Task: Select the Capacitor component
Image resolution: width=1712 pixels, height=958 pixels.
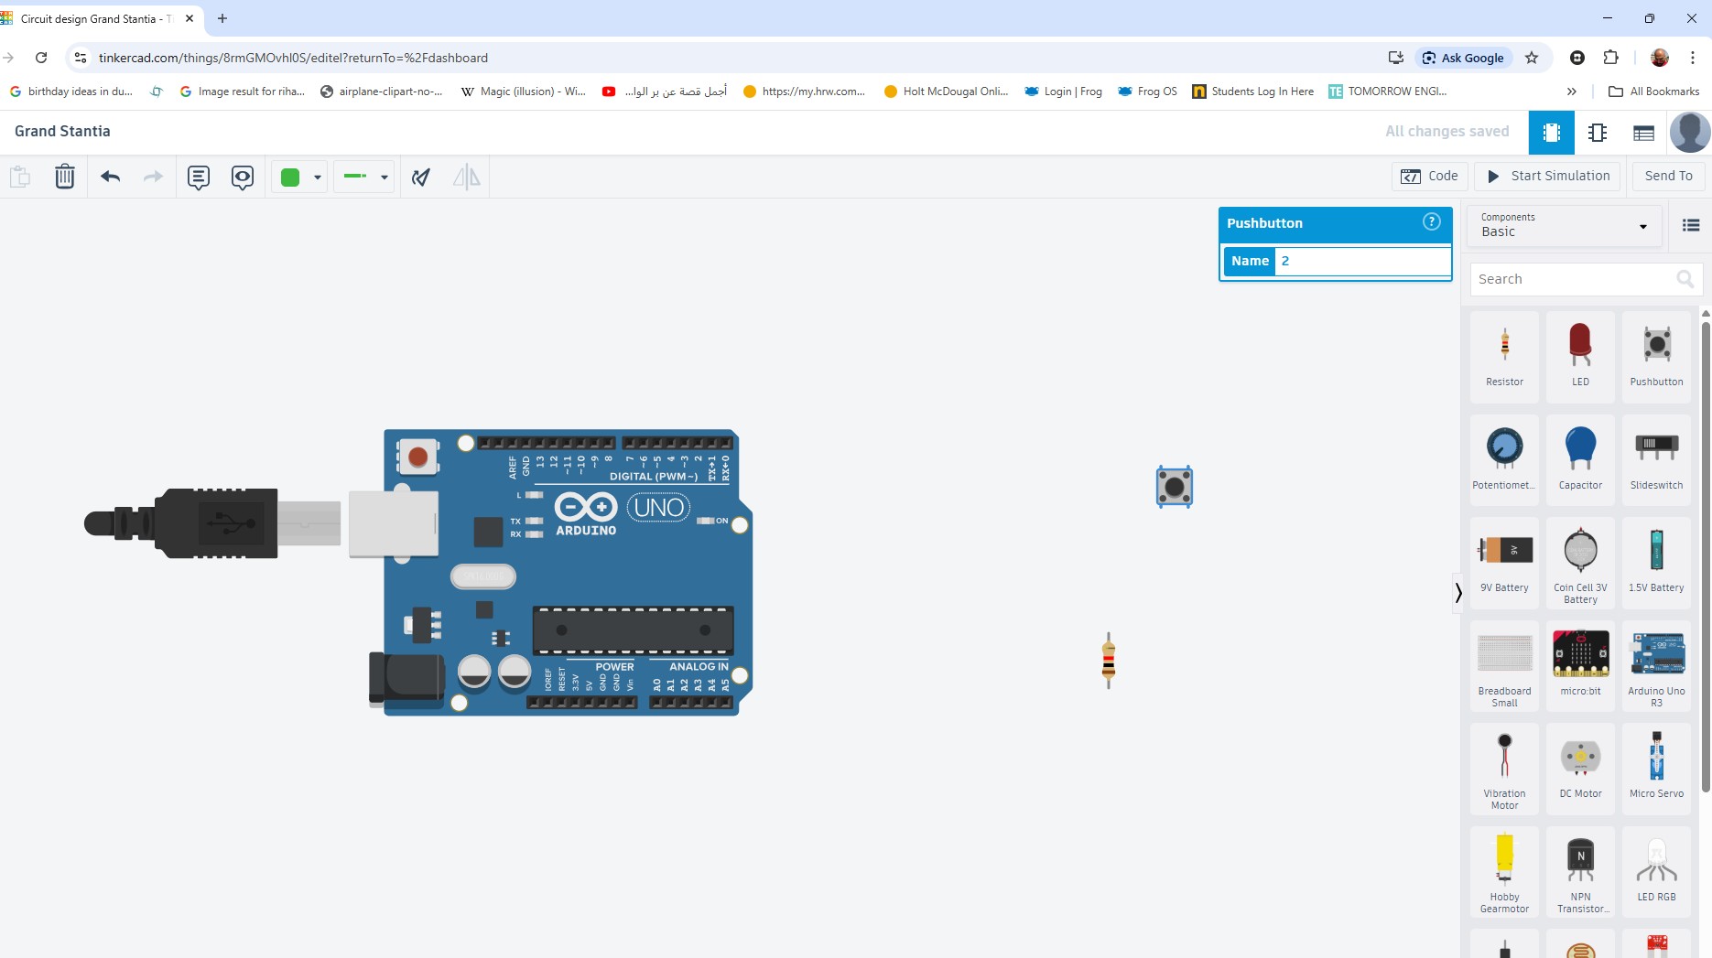Action: pyautogui.click(x=1580, y=460)
